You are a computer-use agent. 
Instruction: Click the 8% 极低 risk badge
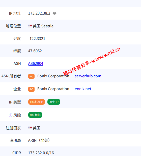click(x=35, y=115)
